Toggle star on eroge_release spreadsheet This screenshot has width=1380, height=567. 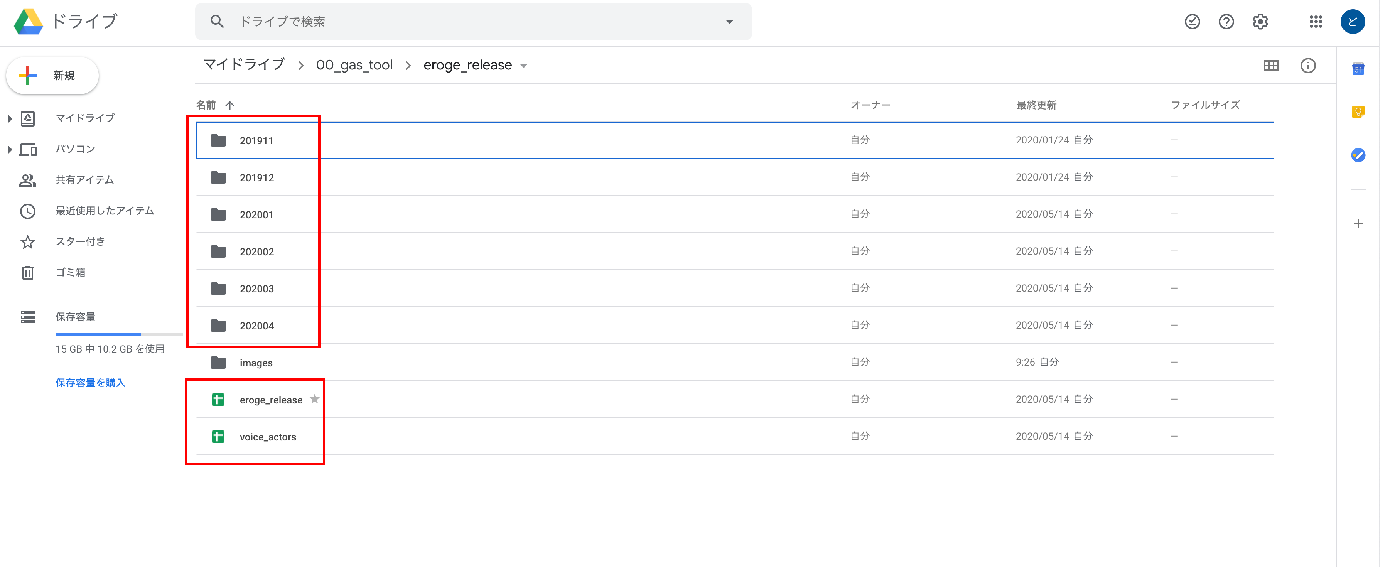click(x=314, y=399)
